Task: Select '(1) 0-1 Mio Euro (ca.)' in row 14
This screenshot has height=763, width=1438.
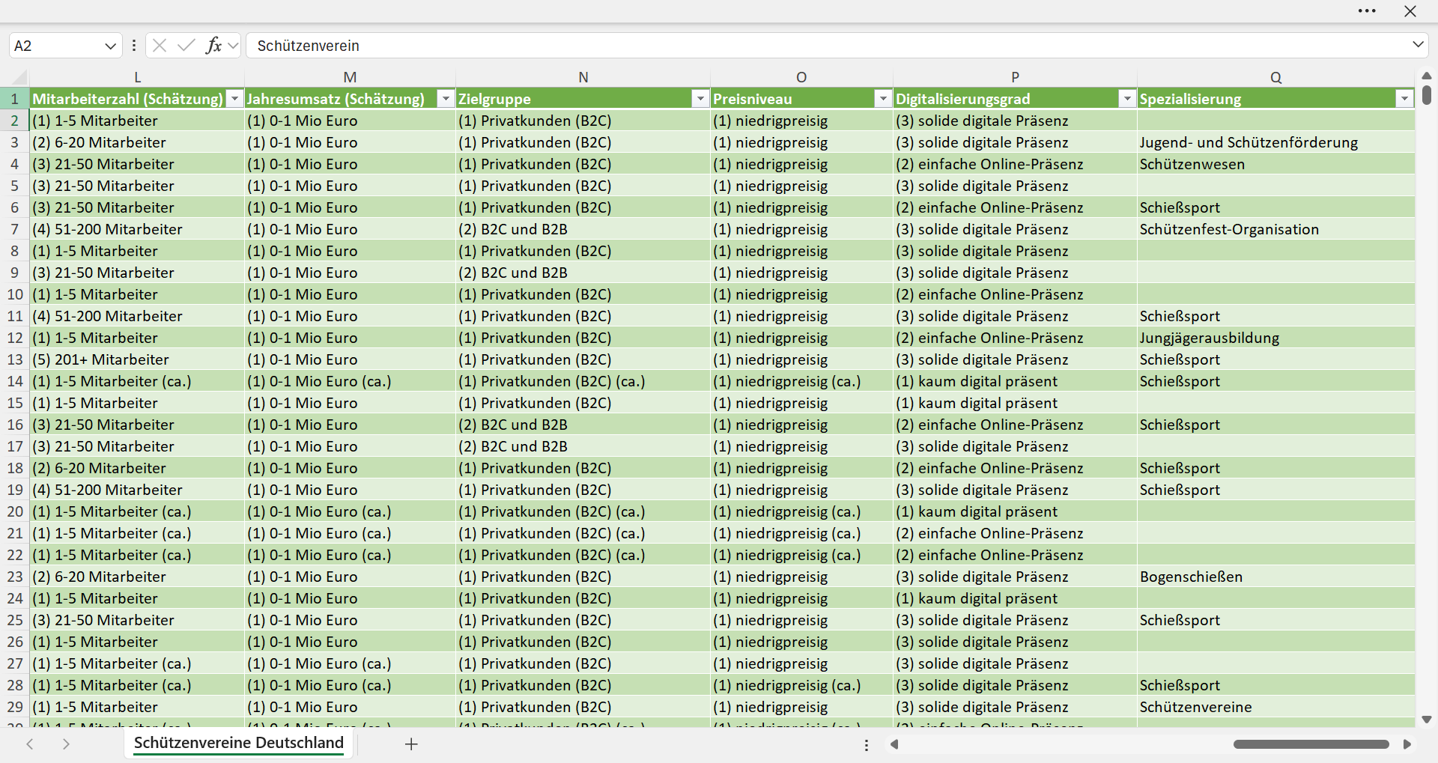Action: pos(350,381)
